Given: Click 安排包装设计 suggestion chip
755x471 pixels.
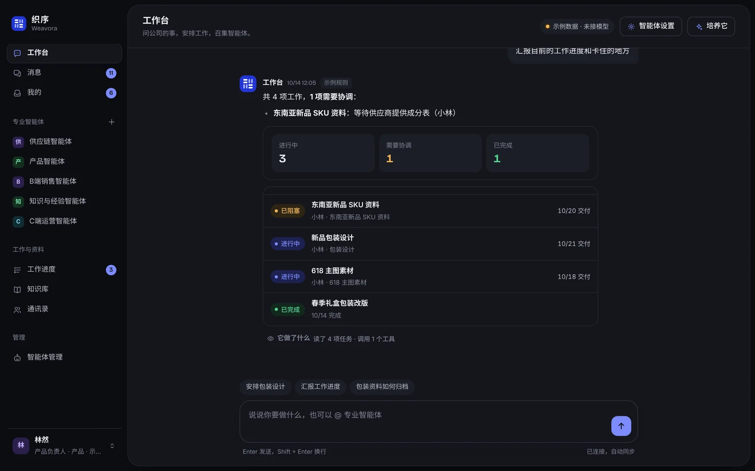Looking at the screenshot, I should pyautogui.click(x=265, y=387).
